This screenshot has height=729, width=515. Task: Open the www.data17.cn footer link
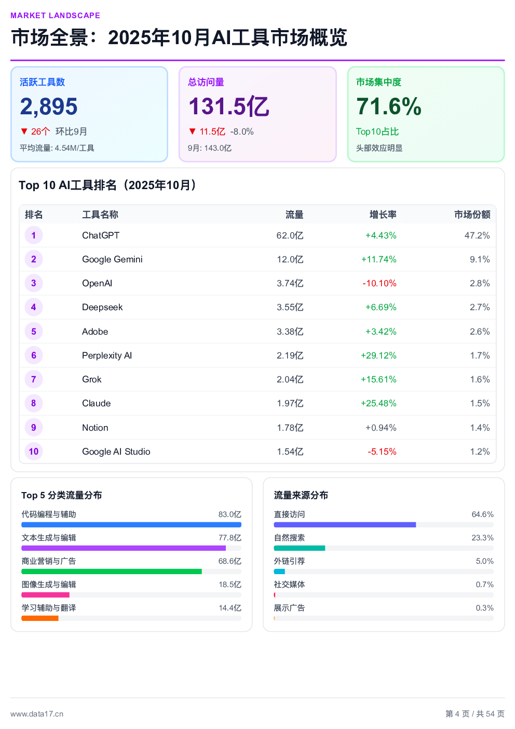point(37,714)
